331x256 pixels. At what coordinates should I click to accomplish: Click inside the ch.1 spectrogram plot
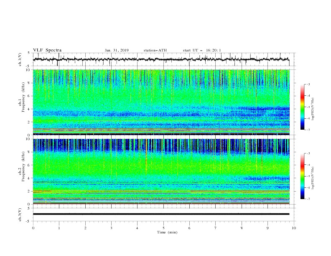[x=161, y=102]
